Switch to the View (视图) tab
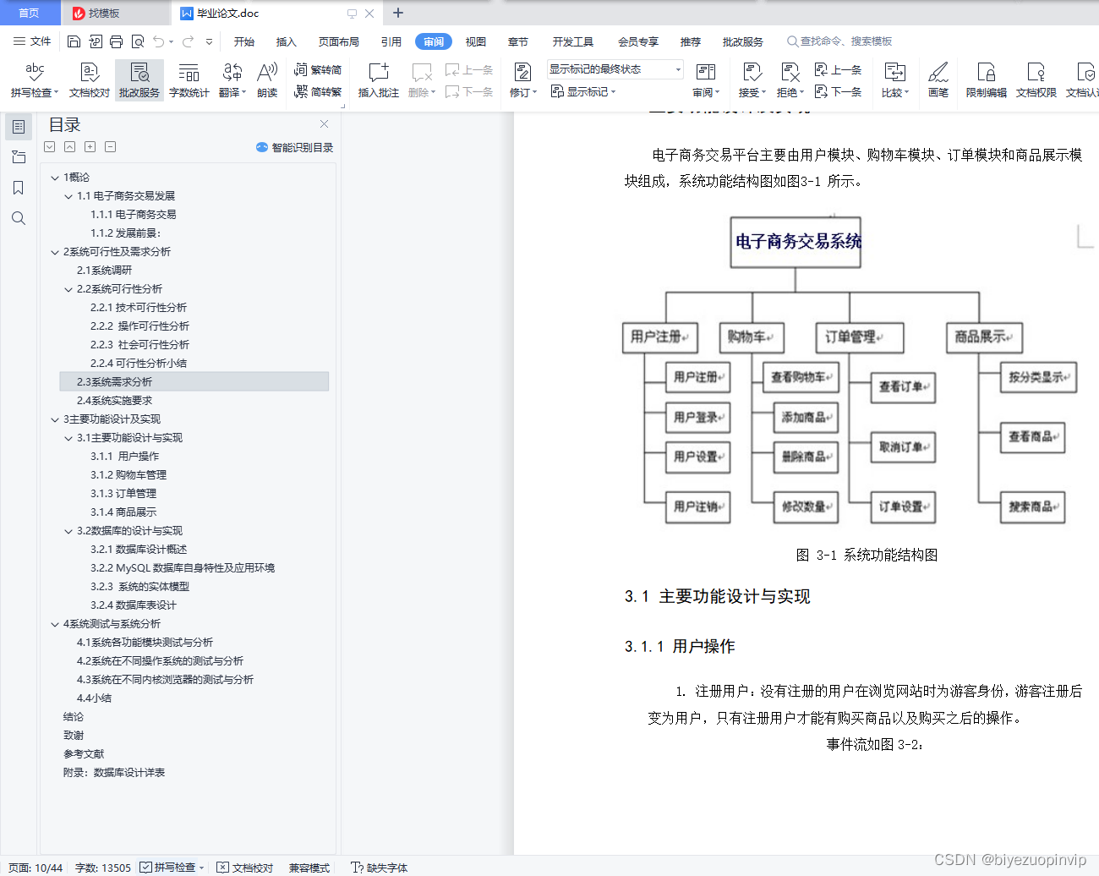This screenshot has height=876, width=1099. [476, 41]
